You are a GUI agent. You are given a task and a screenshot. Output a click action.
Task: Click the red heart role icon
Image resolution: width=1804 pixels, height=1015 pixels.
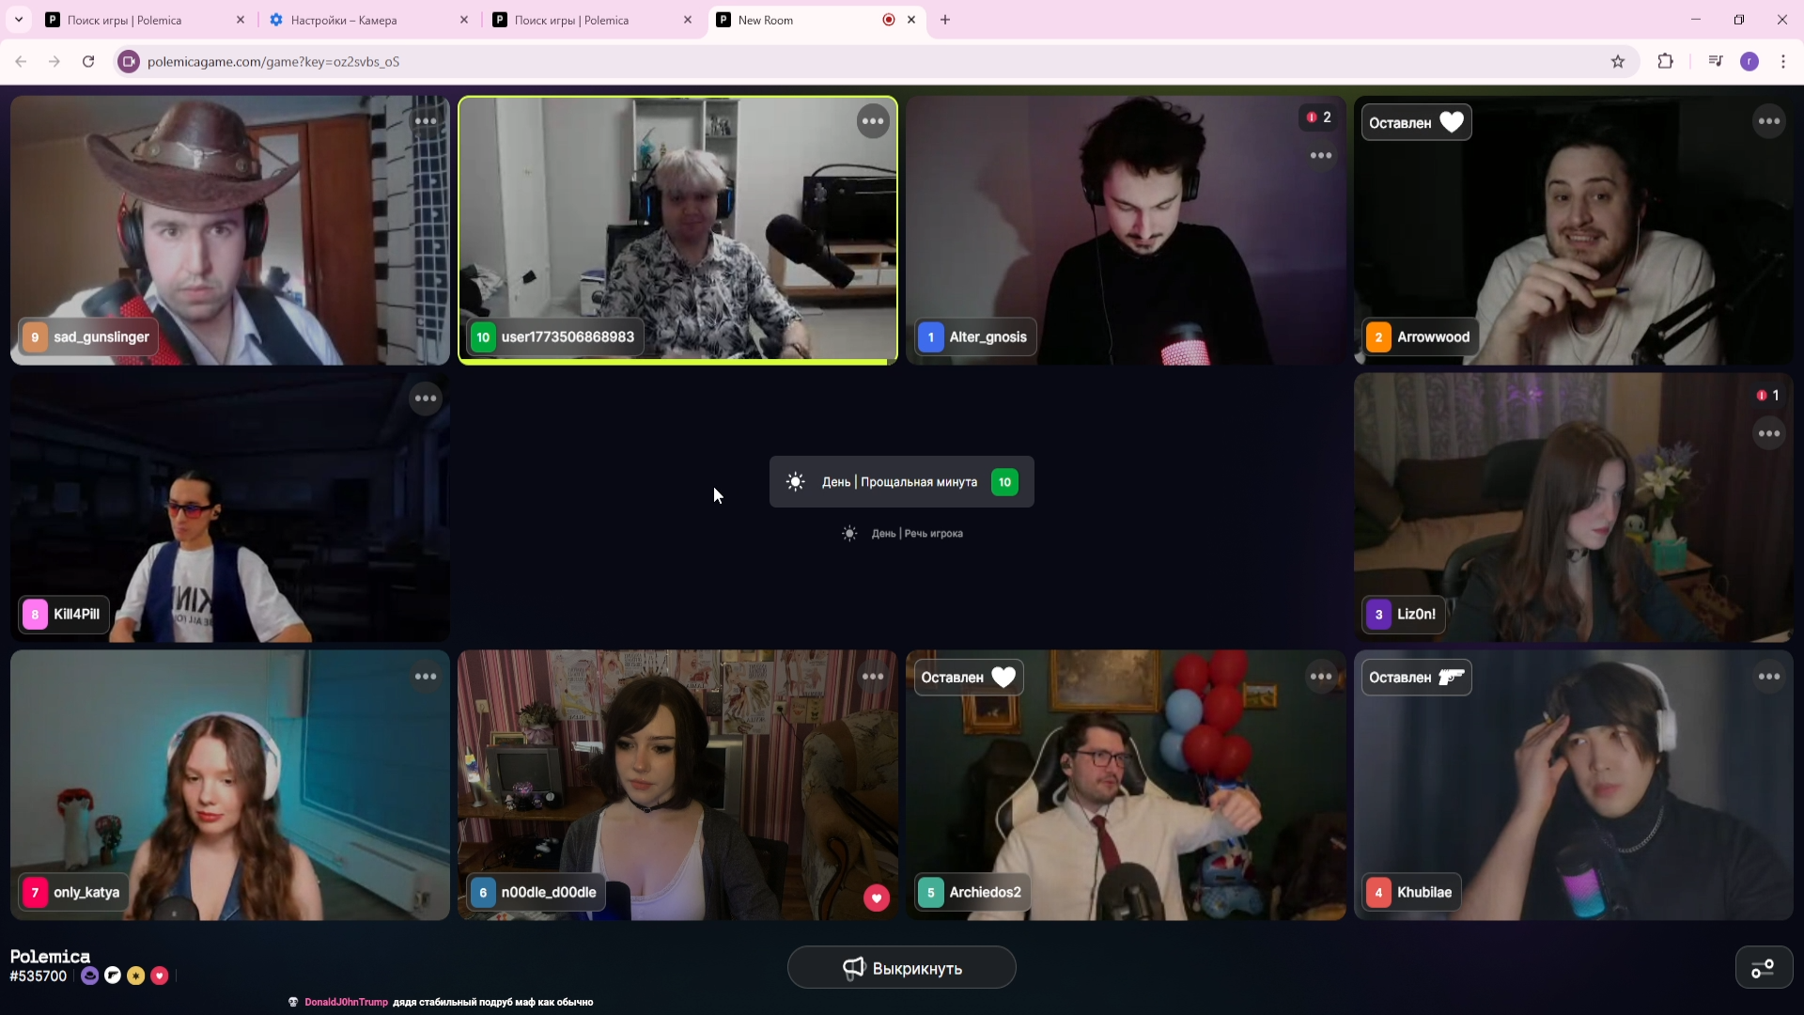click(160, 976)
